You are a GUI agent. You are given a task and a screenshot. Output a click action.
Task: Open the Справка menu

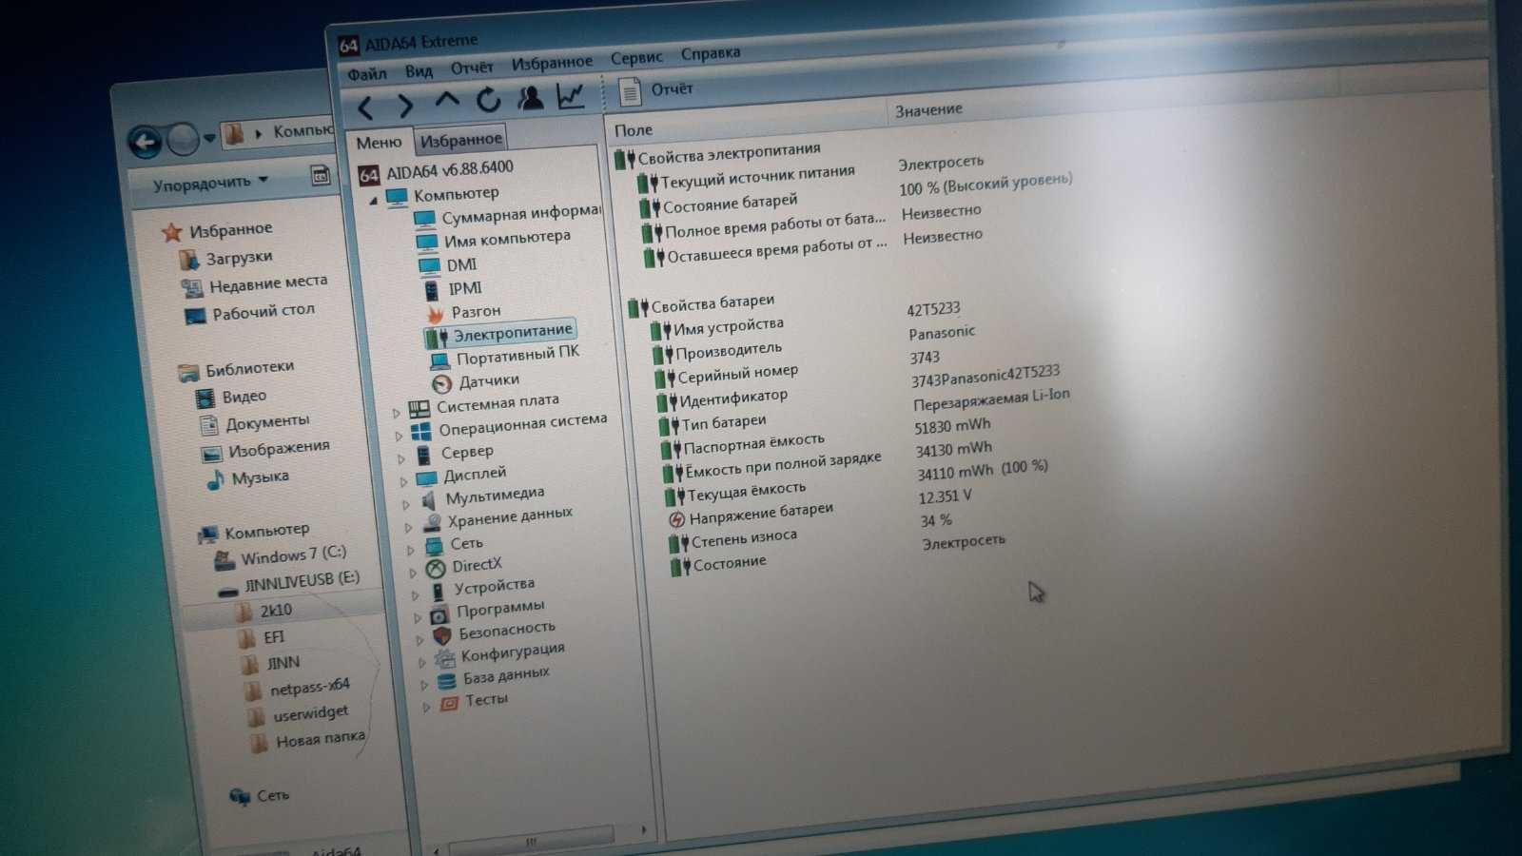(711, 53)
